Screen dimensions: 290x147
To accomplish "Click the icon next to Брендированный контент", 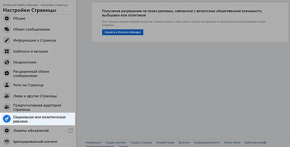I will coord(6,141).
